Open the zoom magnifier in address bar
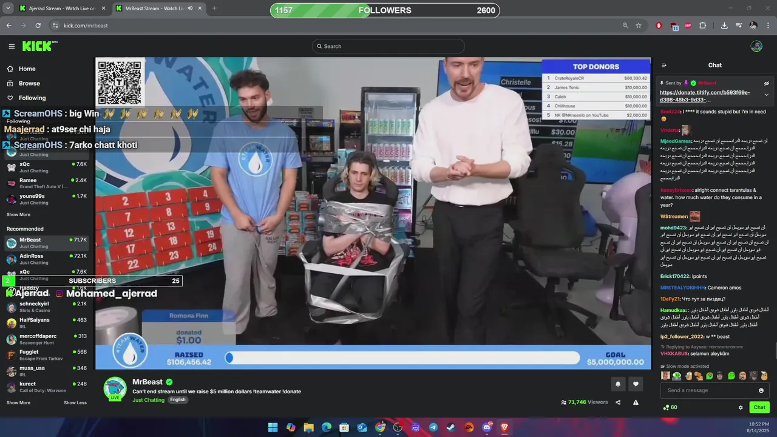Screen dimensions: 777x437 tap(625, 25)
